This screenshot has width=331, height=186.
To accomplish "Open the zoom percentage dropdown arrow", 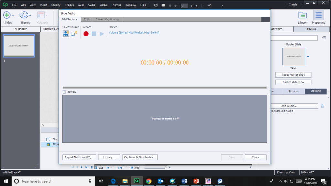I will (222, 6).
